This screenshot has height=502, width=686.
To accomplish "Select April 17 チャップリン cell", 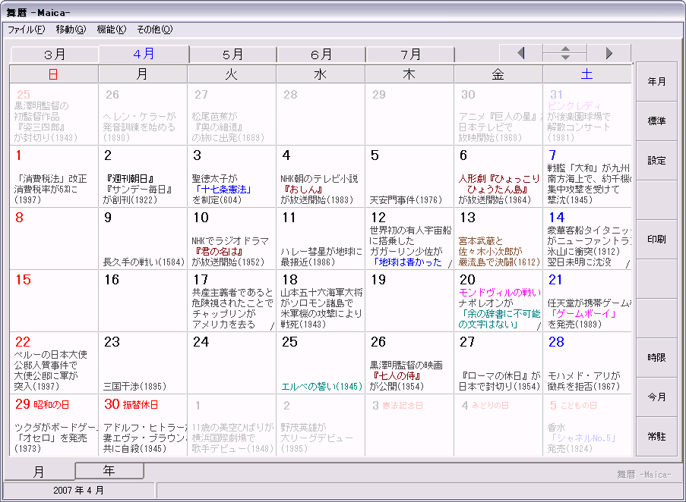I will [232, 301].
